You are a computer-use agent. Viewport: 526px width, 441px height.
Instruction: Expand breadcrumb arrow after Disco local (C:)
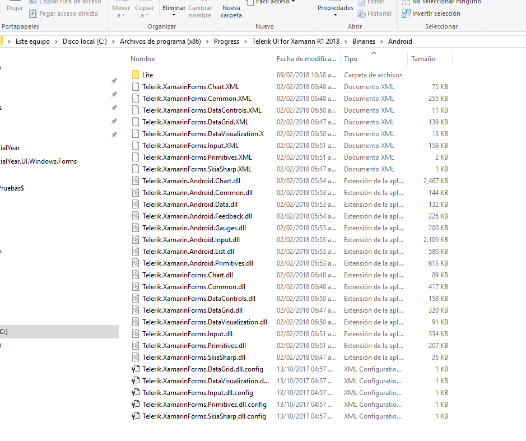[113, 41]
